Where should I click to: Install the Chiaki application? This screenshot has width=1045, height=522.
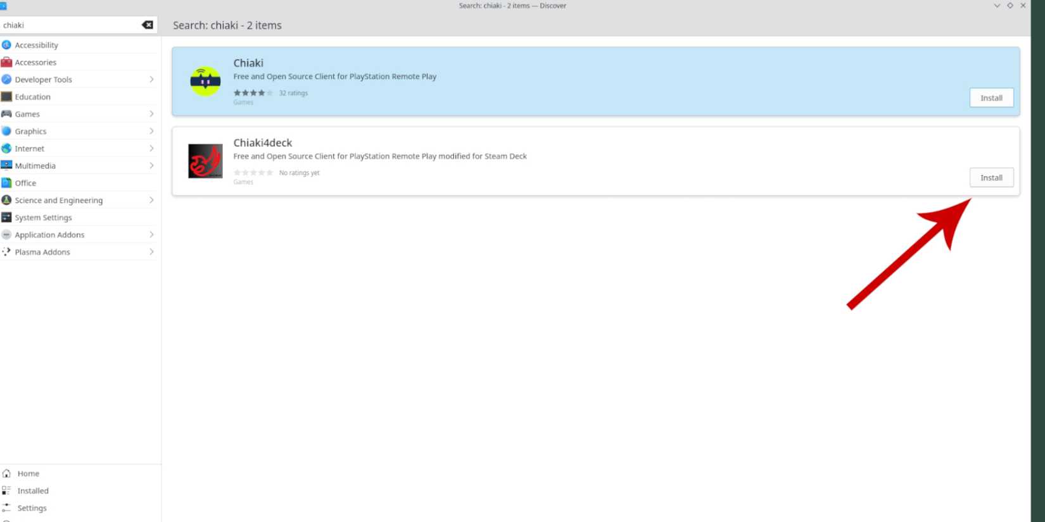click(x=991, y=98)
